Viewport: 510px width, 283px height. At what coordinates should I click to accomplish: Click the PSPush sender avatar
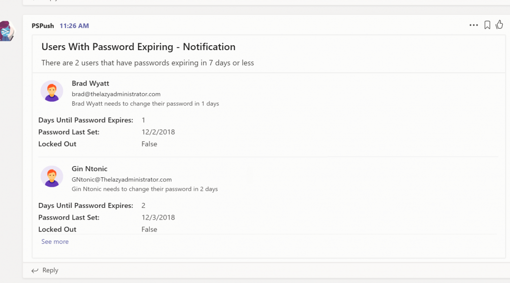pos(7,31)
